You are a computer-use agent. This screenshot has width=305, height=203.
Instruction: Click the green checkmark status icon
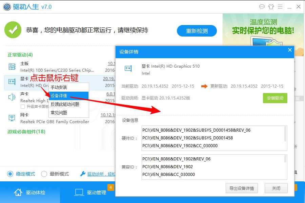click(x=13, y=30)
